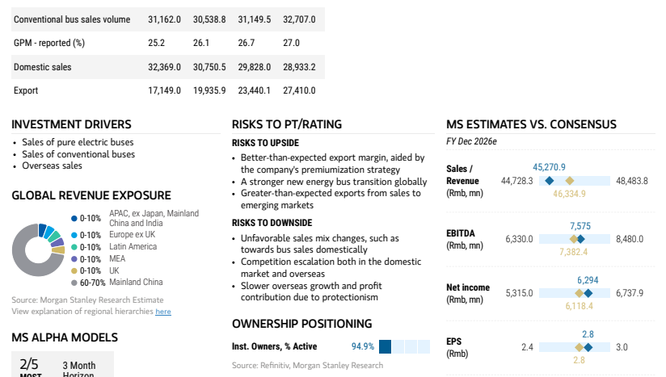This screenshot has height=377, width=666.
Task: Click the 'Domestic sales' row label
Action: pos(43,67)
